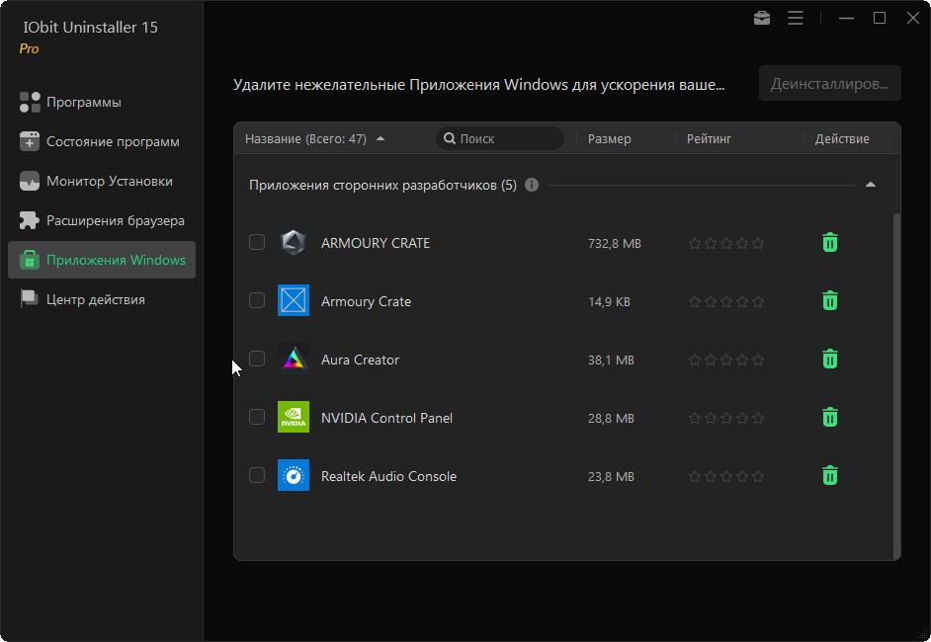Select Приложения Windows in sidebar

[x=102, y=260]
